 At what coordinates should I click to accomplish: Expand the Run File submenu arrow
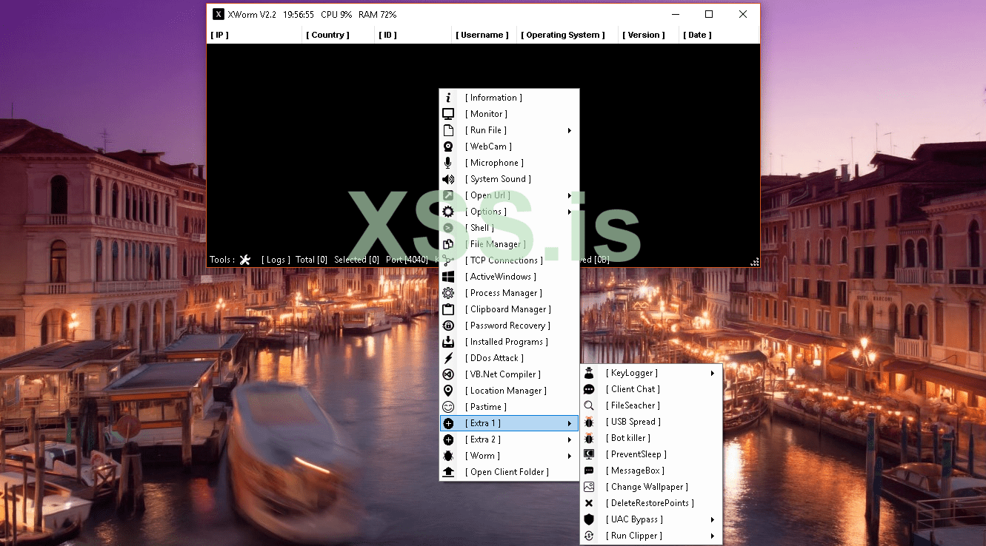click(570, 130)
